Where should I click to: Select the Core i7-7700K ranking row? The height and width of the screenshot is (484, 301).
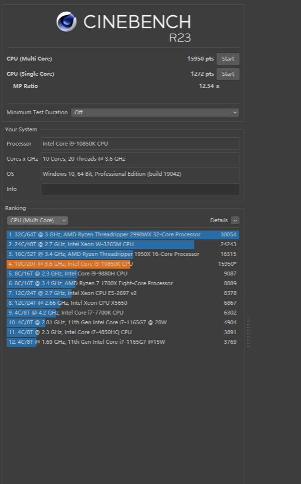pos(122,313)
